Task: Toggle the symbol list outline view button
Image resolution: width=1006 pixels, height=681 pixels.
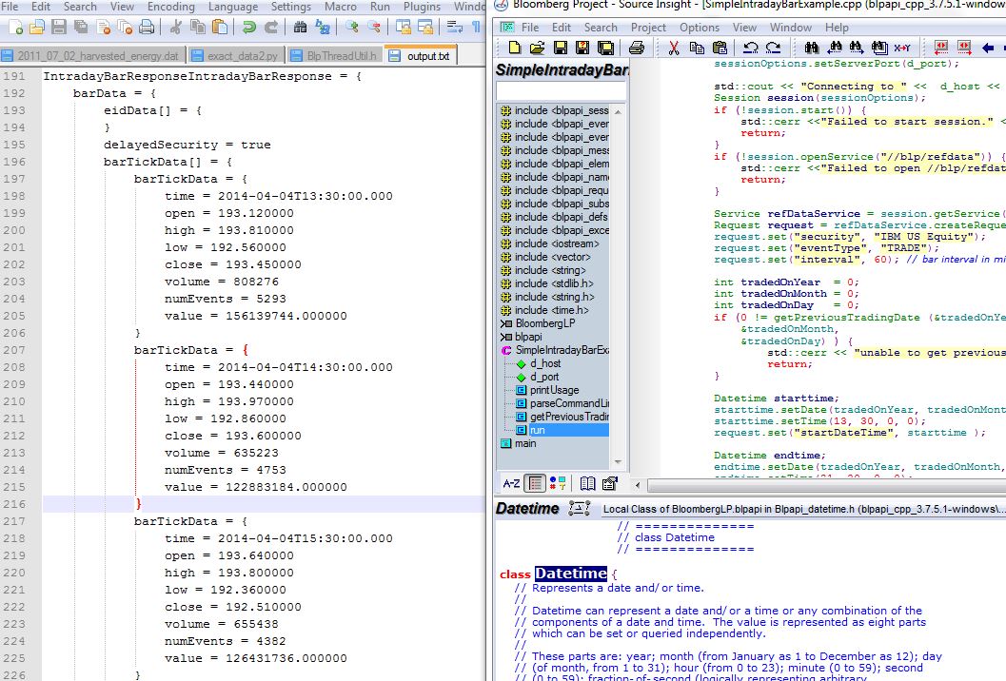Action: point(535,483)
